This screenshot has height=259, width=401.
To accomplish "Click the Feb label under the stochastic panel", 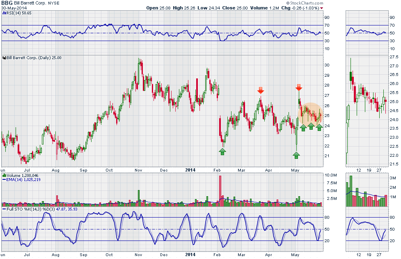I will click(217, 254).
